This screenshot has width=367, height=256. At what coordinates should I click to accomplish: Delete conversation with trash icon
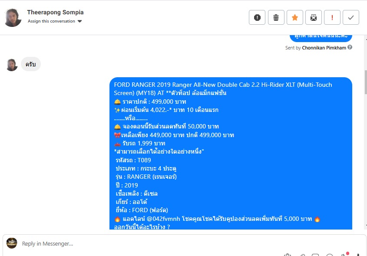coord(276,17)
